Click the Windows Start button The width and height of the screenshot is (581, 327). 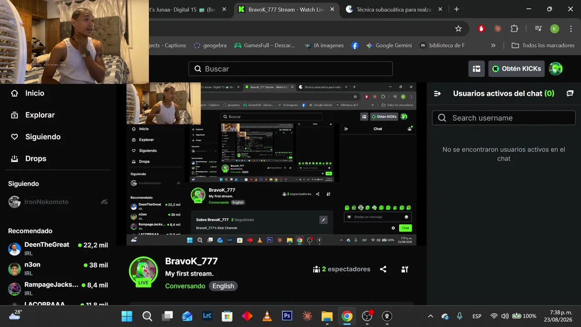[x=127, y=316]
